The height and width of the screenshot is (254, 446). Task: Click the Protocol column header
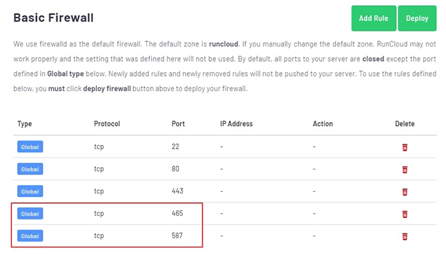coord(107,124)
